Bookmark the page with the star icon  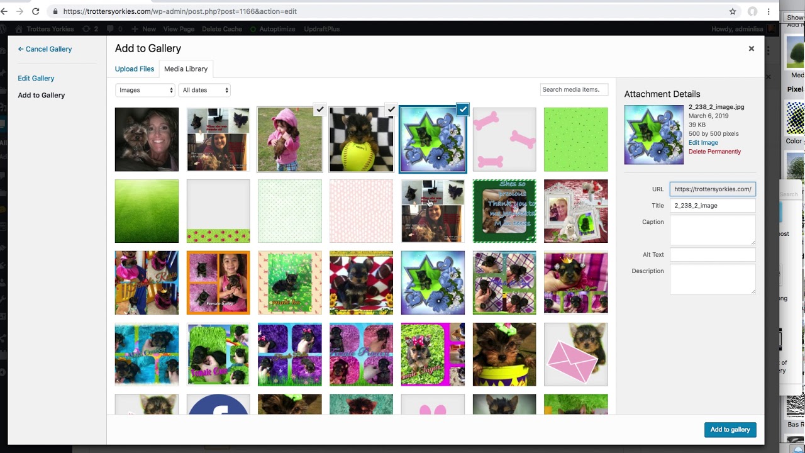click(733, 11)
